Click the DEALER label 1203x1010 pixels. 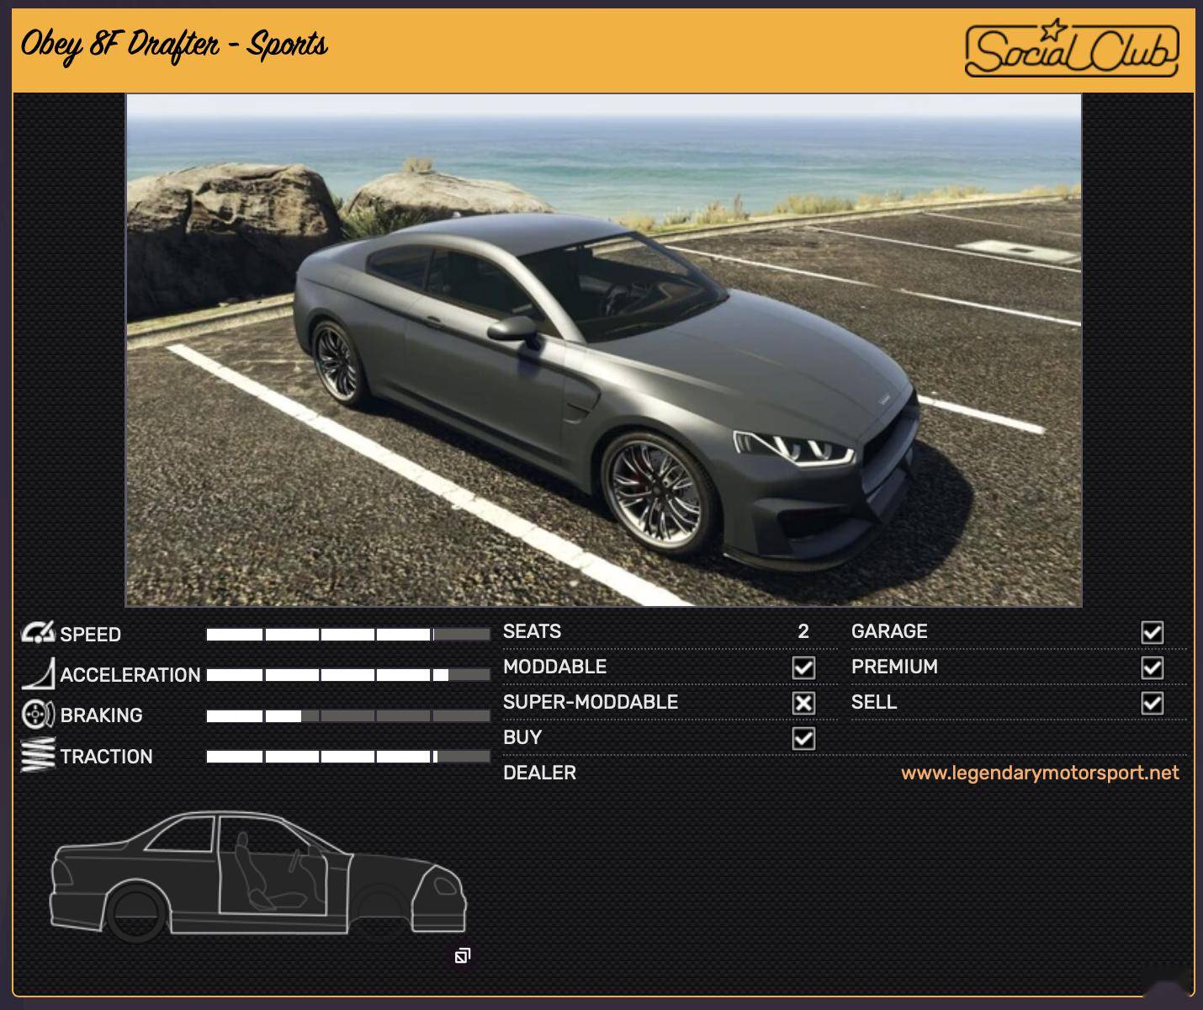coord(539,773)
